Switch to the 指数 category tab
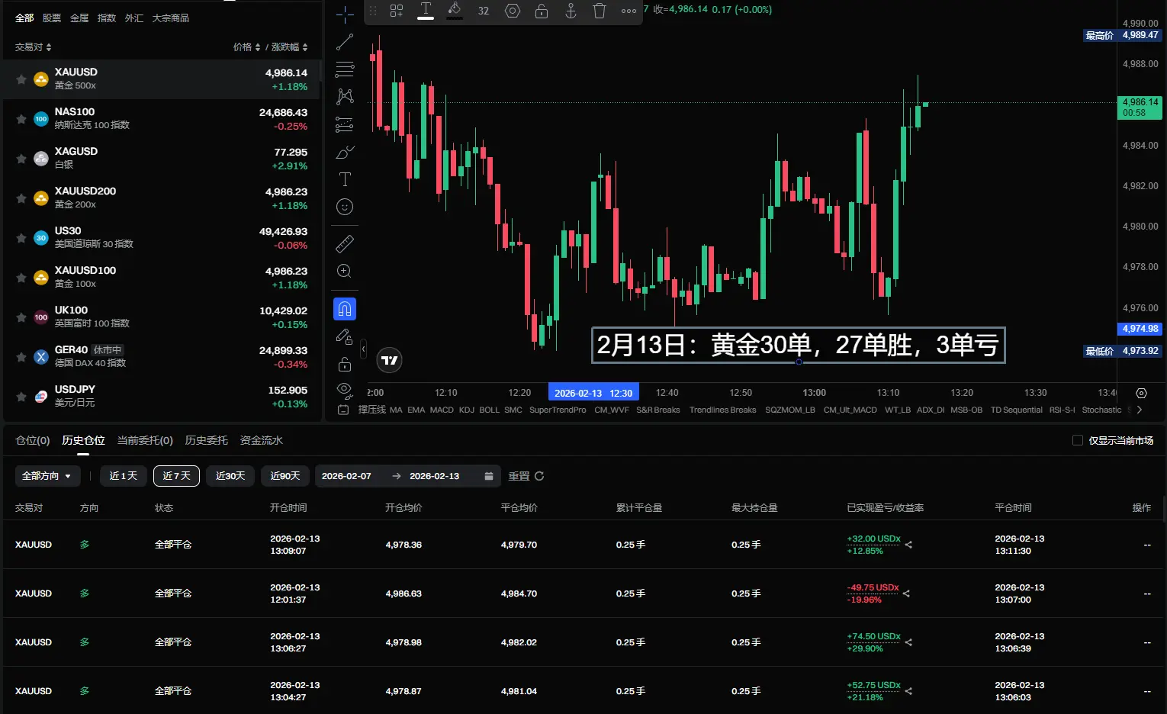This screenshot has height=714, width=1167. [107, 18]
